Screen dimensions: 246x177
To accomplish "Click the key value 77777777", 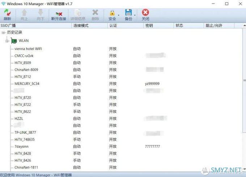I will pyautogui.click(x=153, y=147).
